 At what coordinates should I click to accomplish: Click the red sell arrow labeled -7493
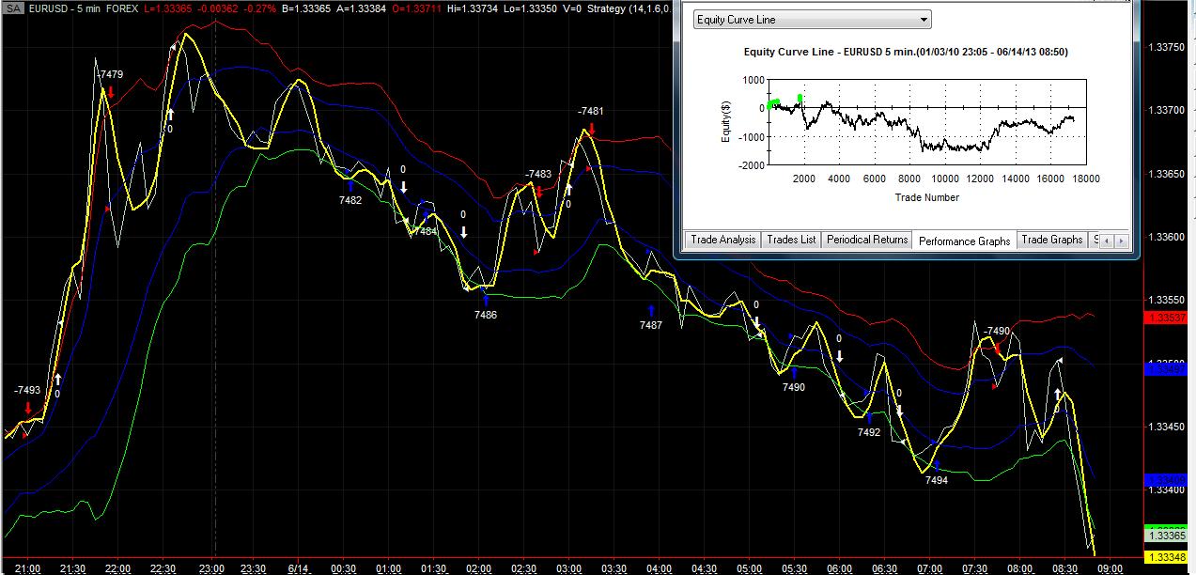[x=28, y=408]
